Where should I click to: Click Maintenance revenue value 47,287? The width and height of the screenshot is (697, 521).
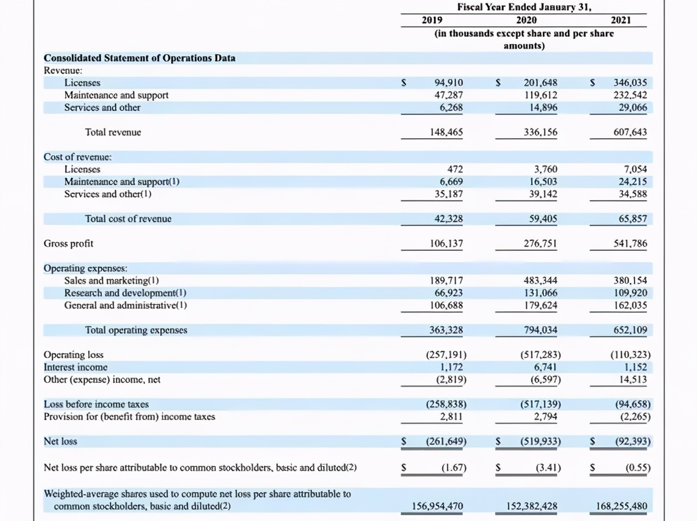[x=449, y=95]
